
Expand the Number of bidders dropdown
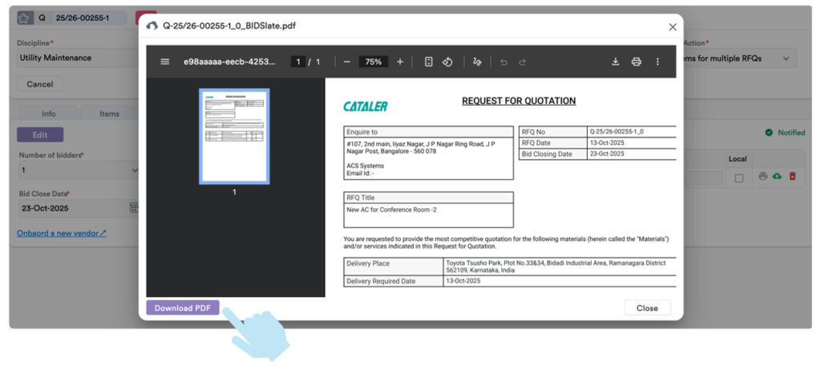[x=134, y=170]
